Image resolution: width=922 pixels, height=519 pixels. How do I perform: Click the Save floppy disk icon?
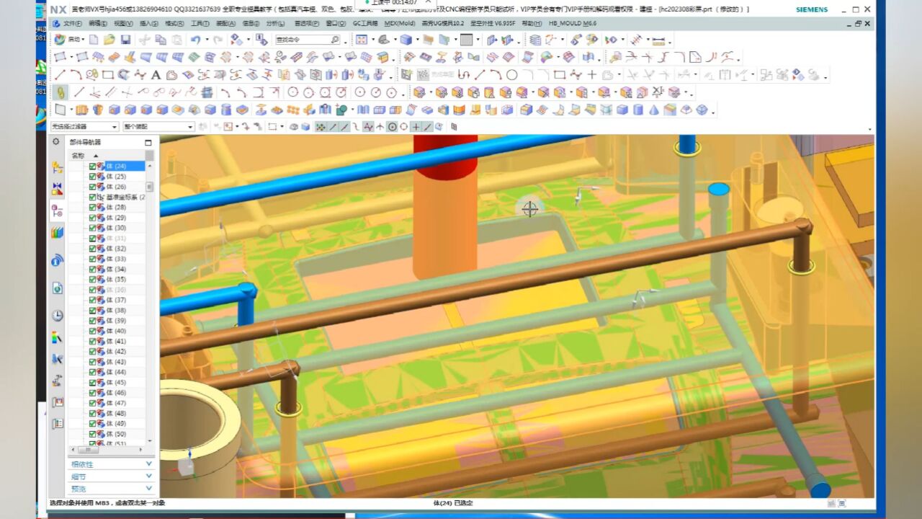pyautogui.click(x=126, y=40)
